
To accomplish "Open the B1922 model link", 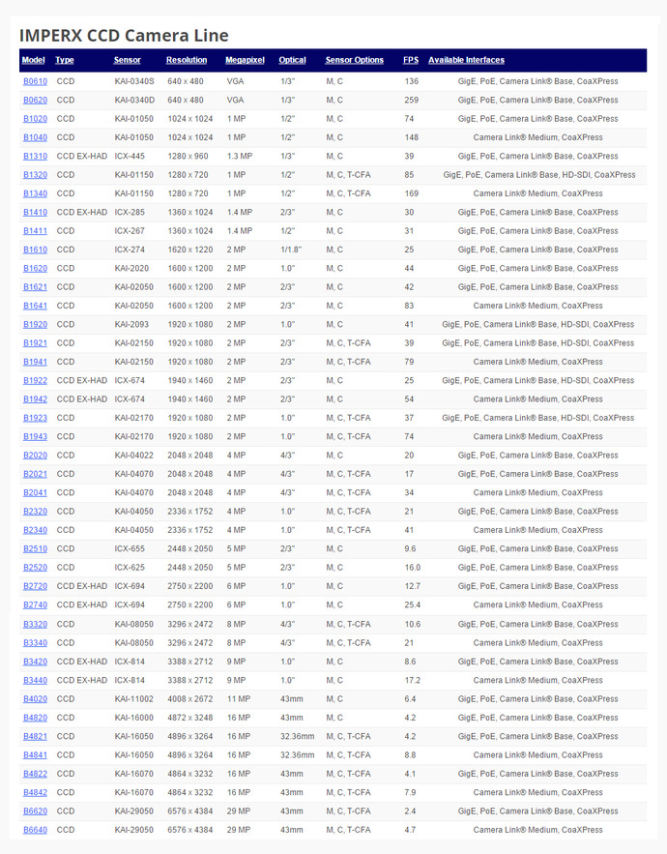I will (x=36, y=381).
